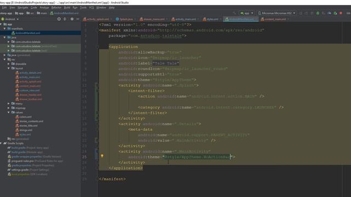Collapse the 'app' root node in project tree
The width and height of the screenshot is (351, 197).
pyautogui.click(x=1, y=24)
